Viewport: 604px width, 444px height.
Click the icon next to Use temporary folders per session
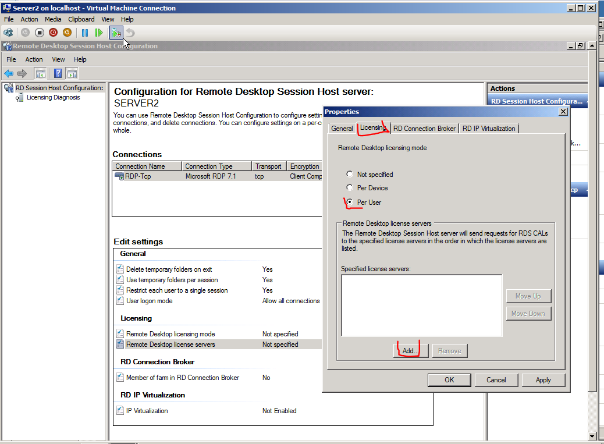120,279
